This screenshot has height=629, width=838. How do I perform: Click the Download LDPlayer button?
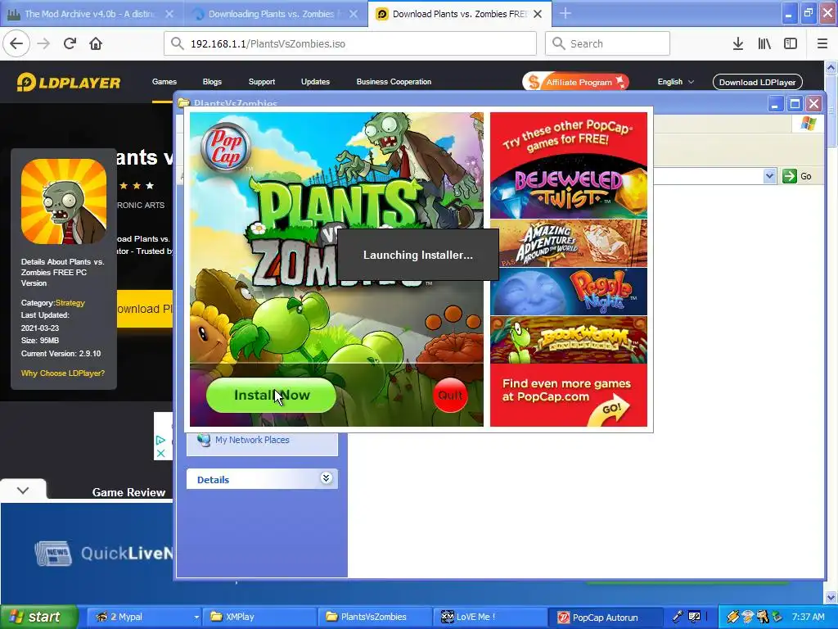click(757, 82)
